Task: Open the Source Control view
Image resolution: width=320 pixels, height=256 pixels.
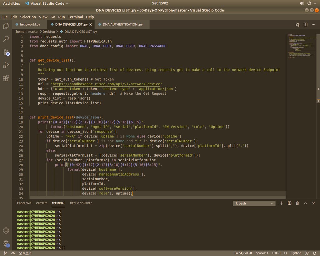Action: [x=6, y=52]
